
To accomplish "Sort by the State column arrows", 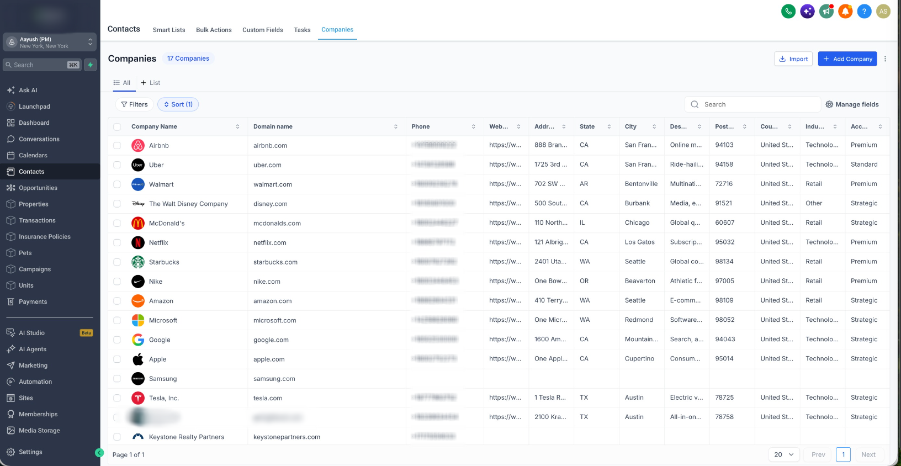I will coord(609,127).
